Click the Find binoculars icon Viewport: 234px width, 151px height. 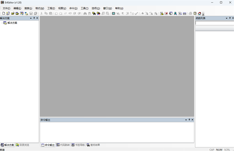point(85,13)
